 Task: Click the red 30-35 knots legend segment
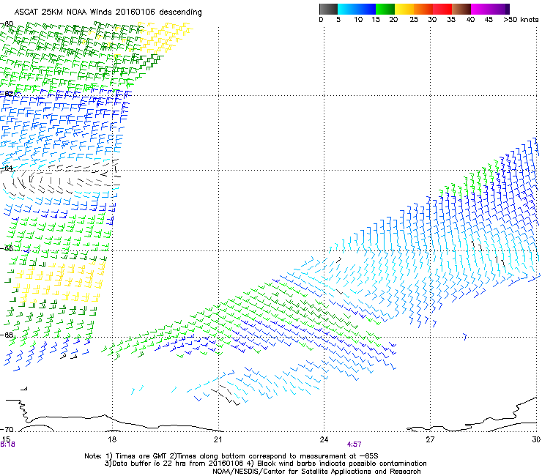(x=442, y=9)
